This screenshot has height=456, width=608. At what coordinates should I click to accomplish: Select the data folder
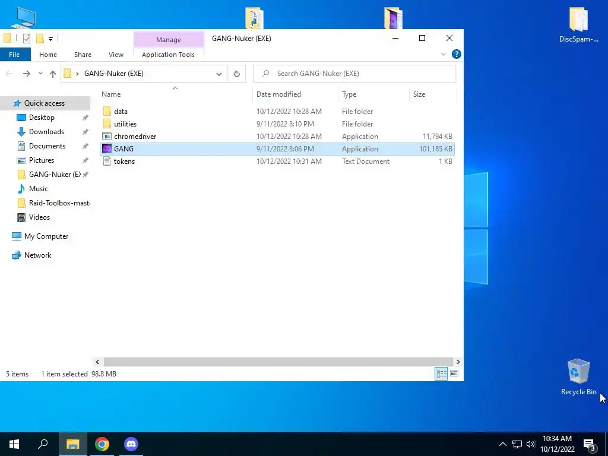pyautogui.click(x=277, y=111)
